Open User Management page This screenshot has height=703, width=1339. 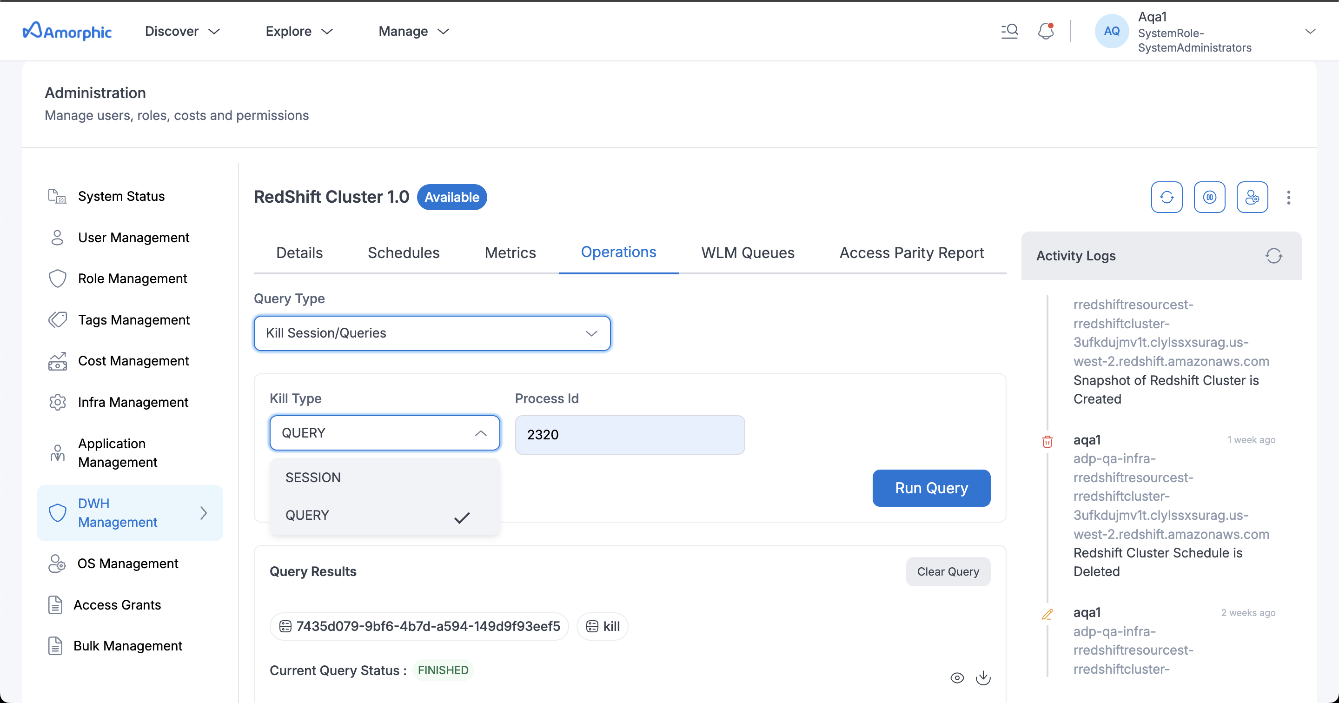coord(133,238)
